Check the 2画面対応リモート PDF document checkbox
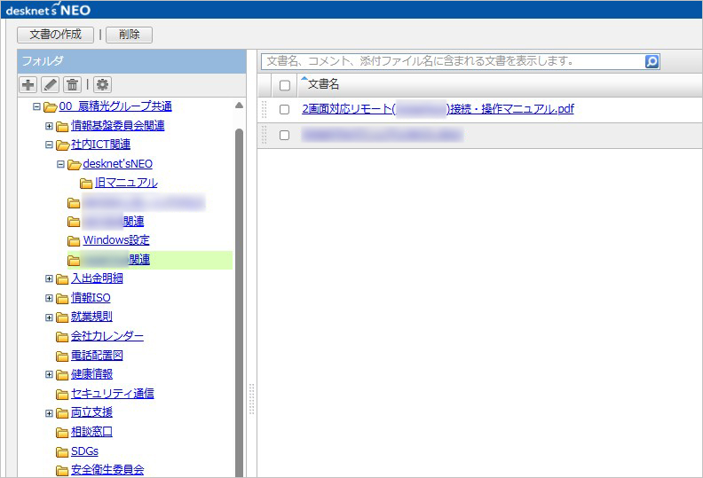The height and width of the screenshot is (478, 703). pyautogui.click(x=284, y=109)
